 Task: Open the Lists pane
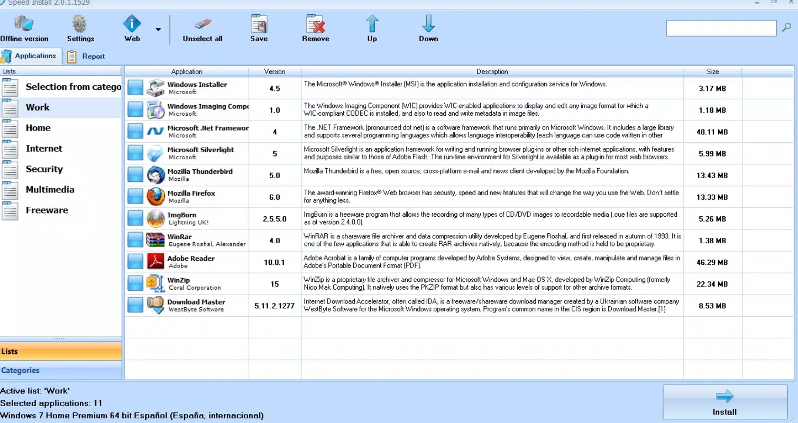pyautogui.click(x=61, y=352)
